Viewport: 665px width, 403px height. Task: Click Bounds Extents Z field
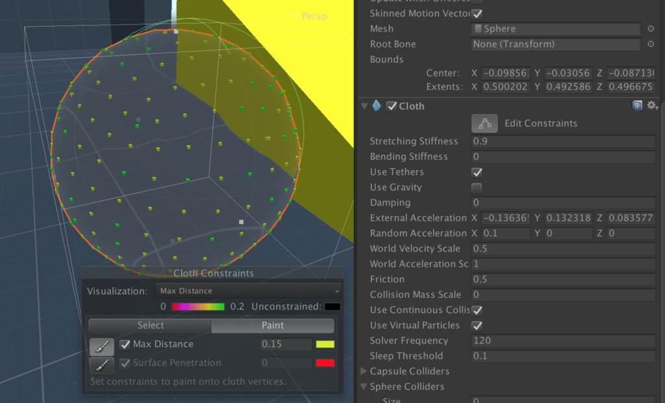tap(631, 87)
